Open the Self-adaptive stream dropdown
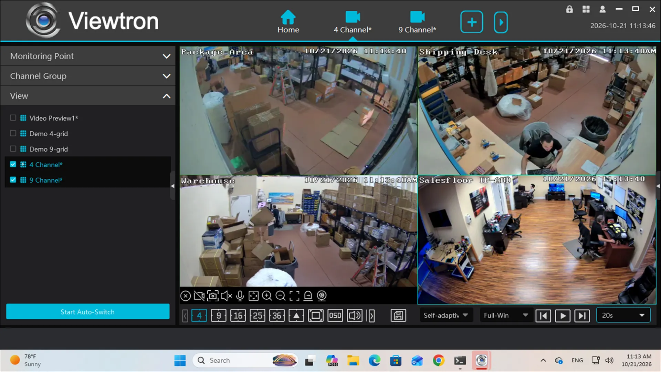The image size is (661, 372). click(x=446, y=316)
